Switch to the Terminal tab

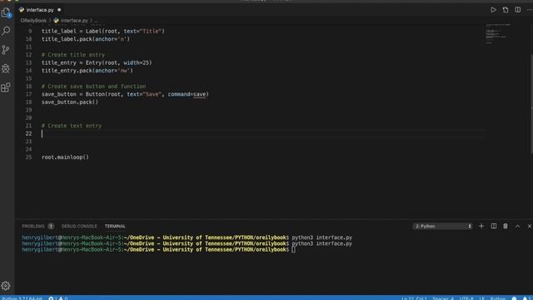pos(115,226)
